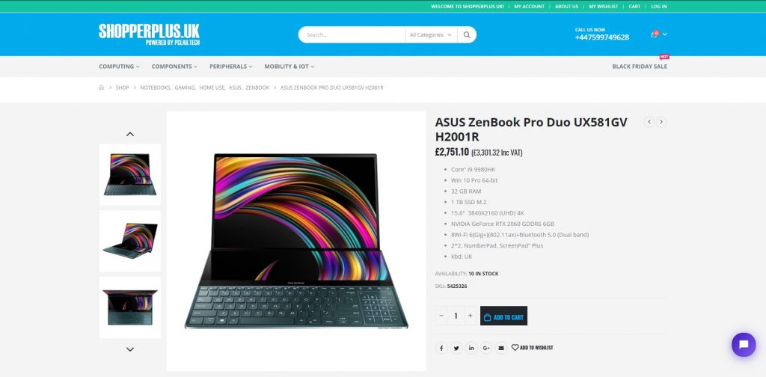Screen dimensions: 766x377
Task: Share product on LinkedIn icon
Action: tap(471, 348)
